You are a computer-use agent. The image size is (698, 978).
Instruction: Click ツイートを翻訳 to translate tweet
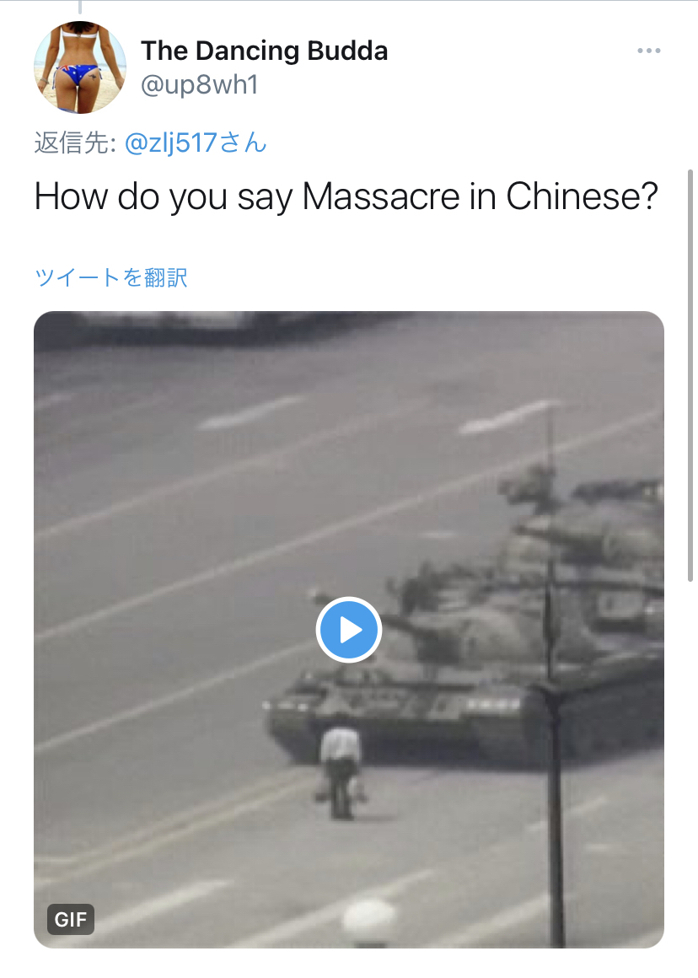(110, 277)
